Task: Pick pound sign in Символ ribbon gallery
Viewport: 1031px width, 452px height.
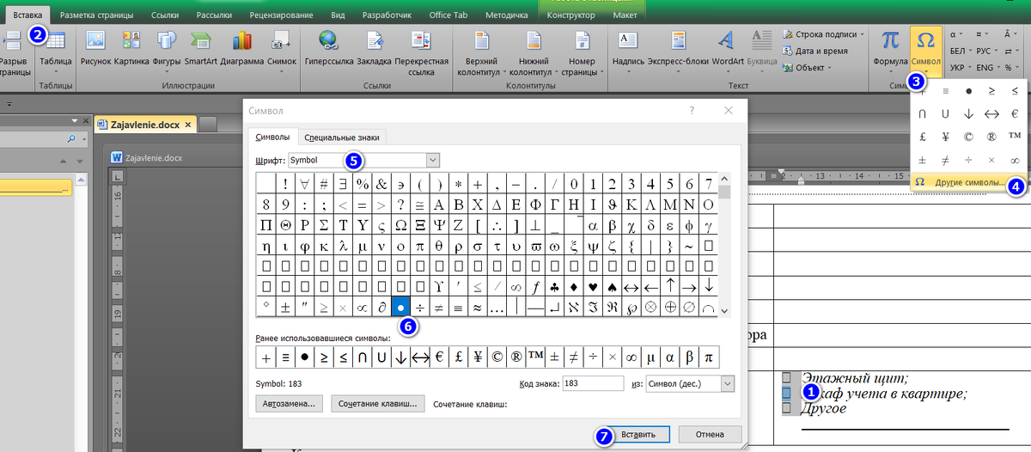Action: (922, 136)
